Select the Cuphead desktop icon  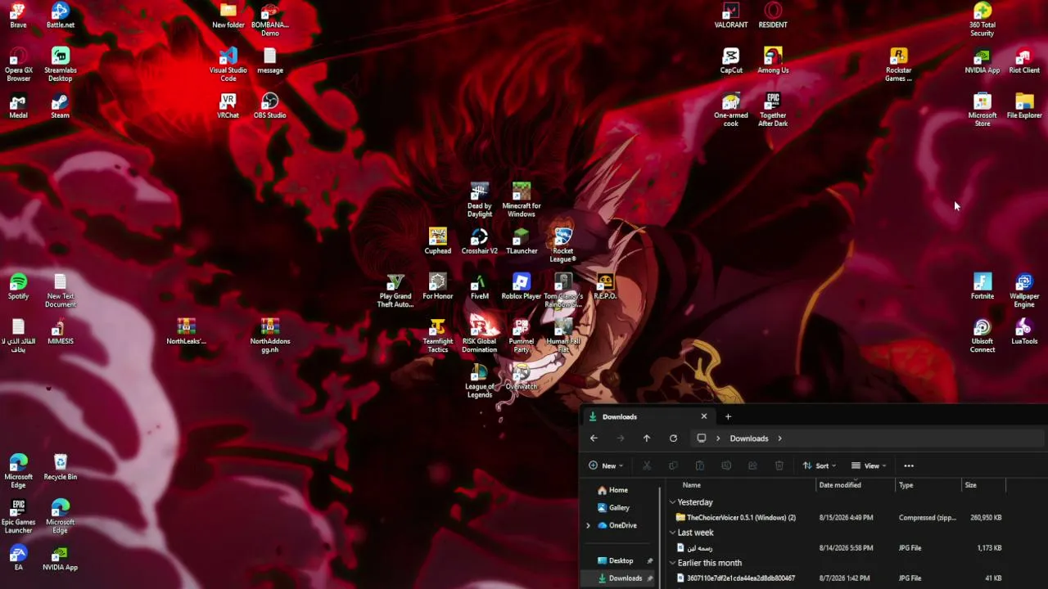pos(438,241)
